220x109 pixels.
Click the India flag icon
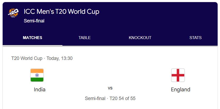point(37,75)
